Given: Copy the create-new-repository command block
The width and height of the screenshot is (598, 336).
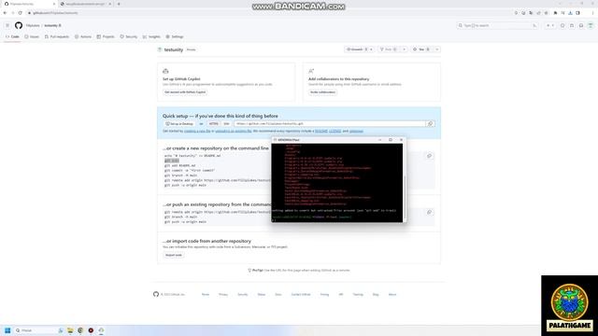Looking at the screenshot, I should tap(429, 156).
